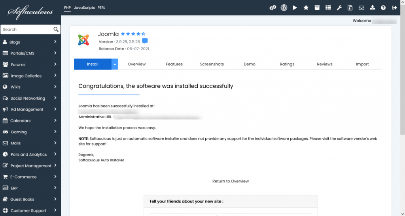This screenshot has width=405, height=216.
Task: Open the backups zip file icon
Action: point(350,8)
